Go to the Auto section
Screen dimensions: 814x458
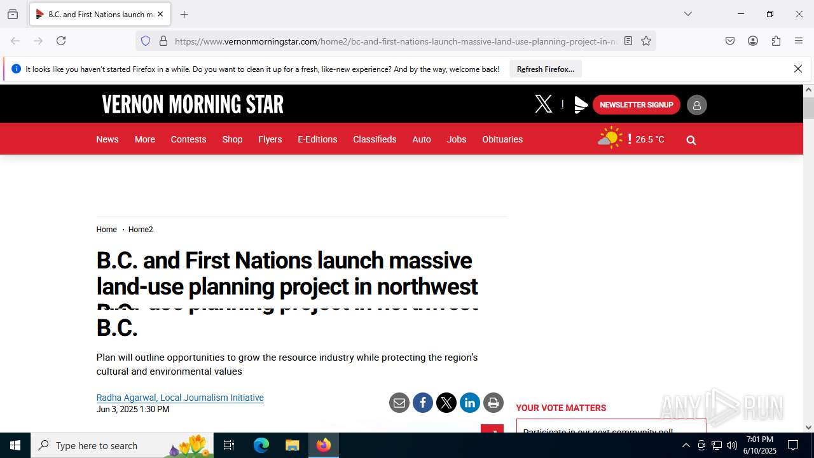click(x=422, y=139)
